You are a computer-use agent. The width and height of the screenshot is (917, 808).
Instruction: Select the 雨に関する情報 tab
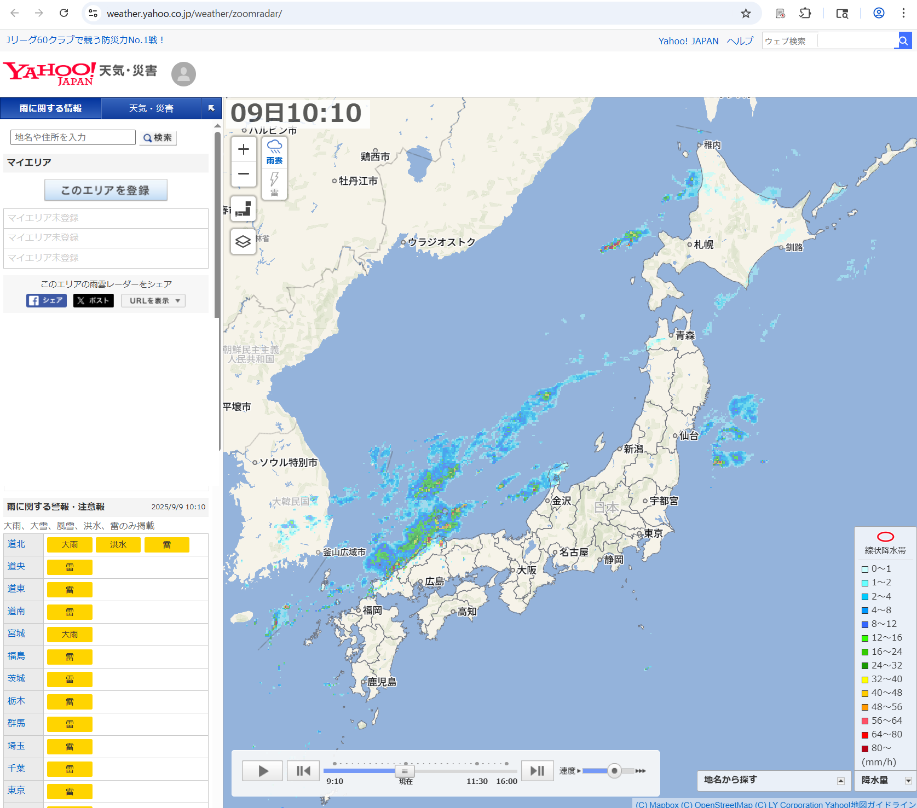point(51,108)
